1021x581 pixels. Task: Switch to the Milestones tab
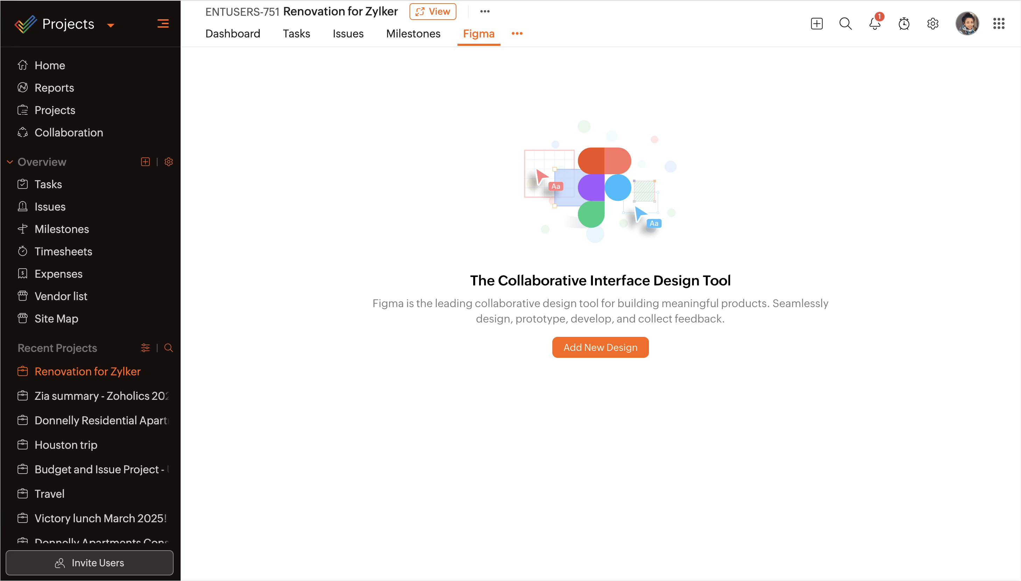413,34
